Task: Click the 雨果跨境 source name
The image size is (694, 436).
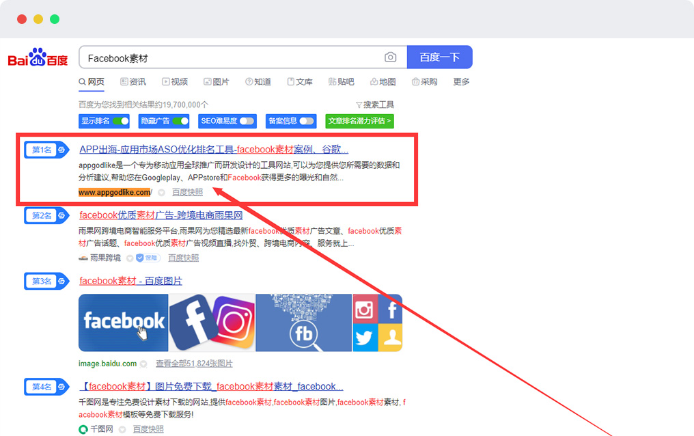Action: coord(106,258)
